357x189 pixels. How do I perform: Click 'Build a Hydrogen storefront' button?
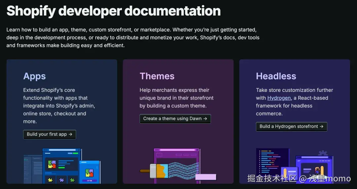pyautogui.click(x=292, y=127)
